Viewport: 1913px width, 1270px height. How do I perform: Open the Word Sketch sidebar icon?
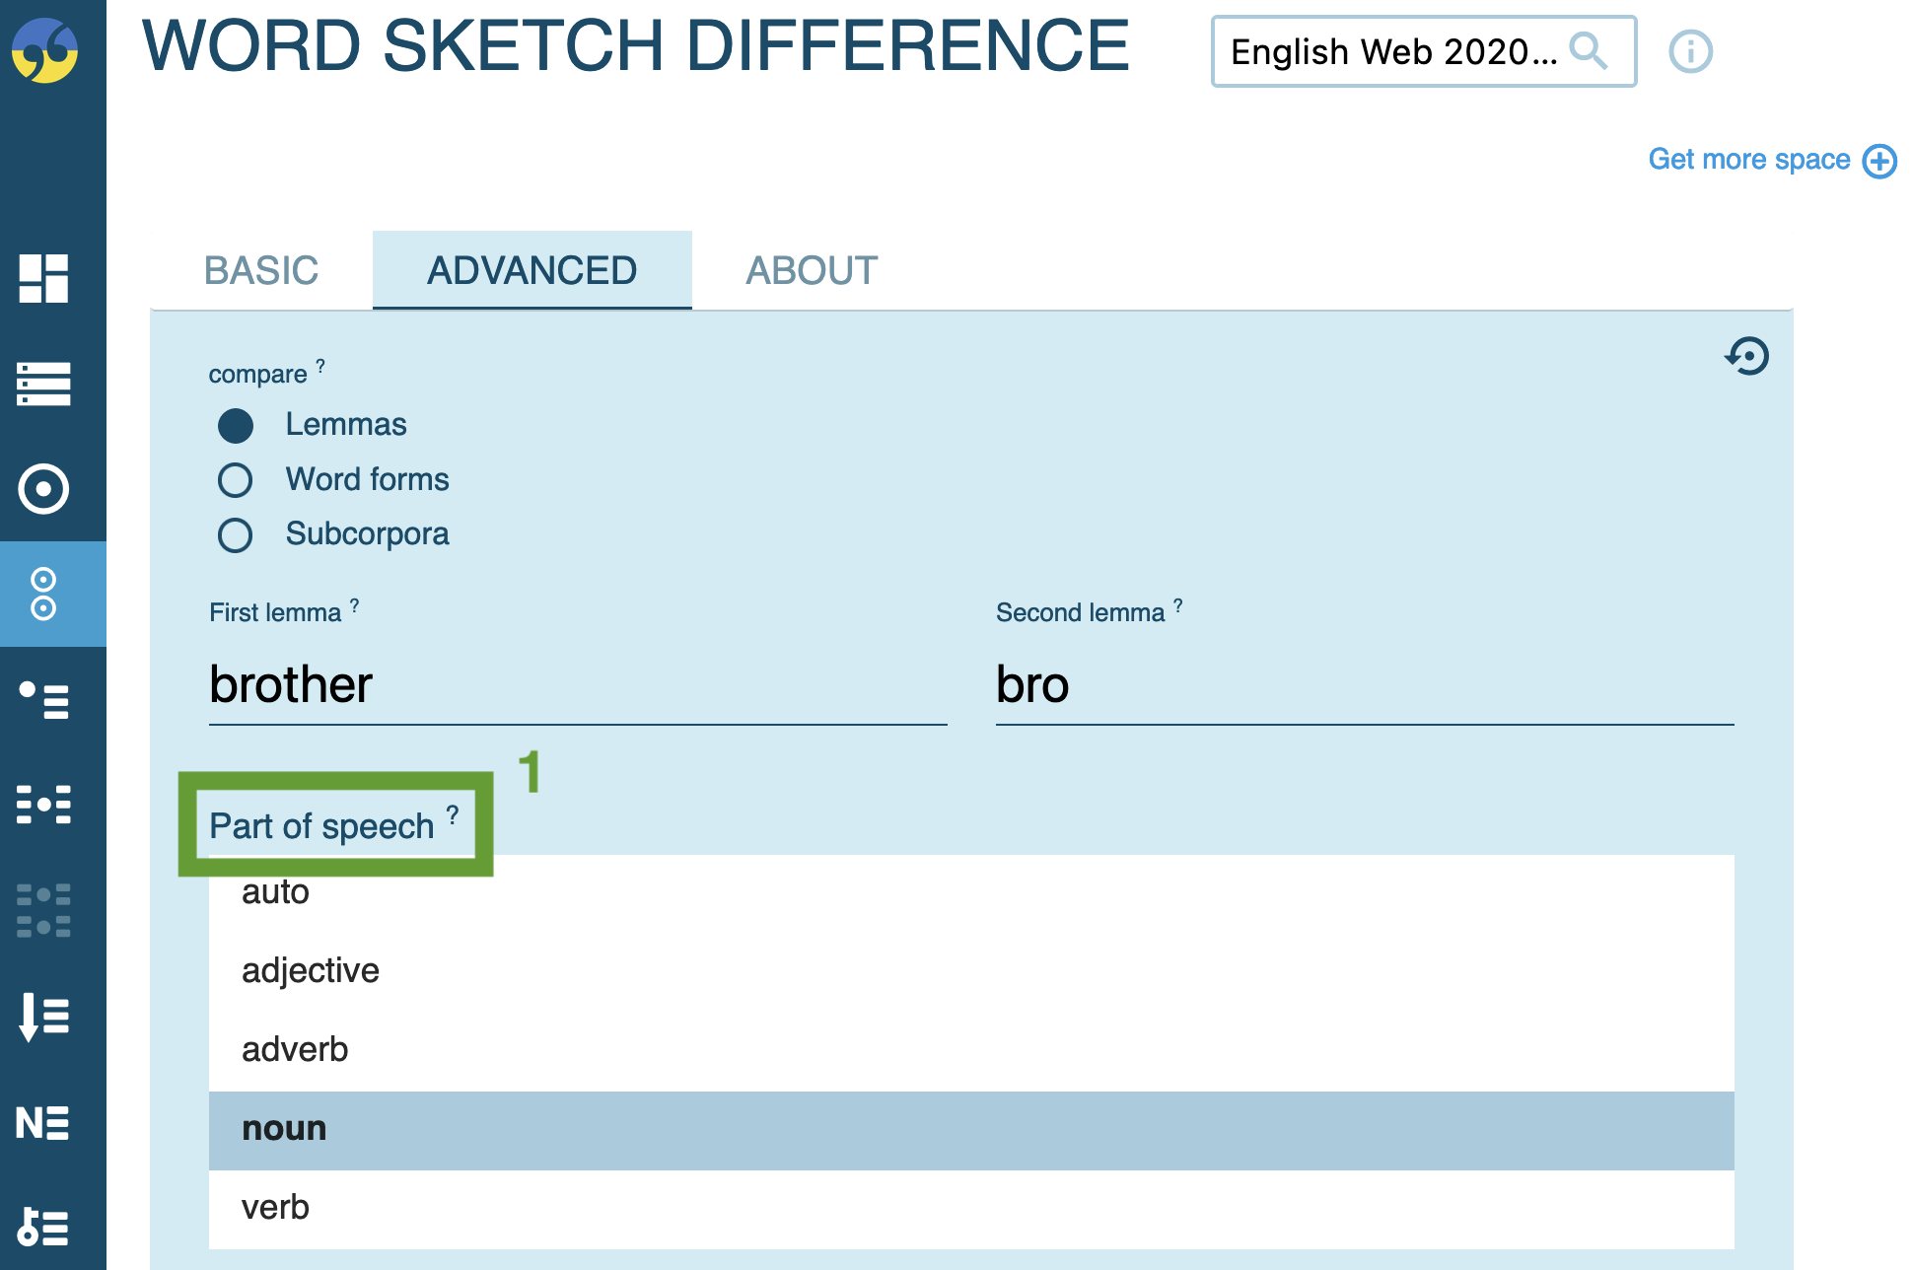coord(43,488)
